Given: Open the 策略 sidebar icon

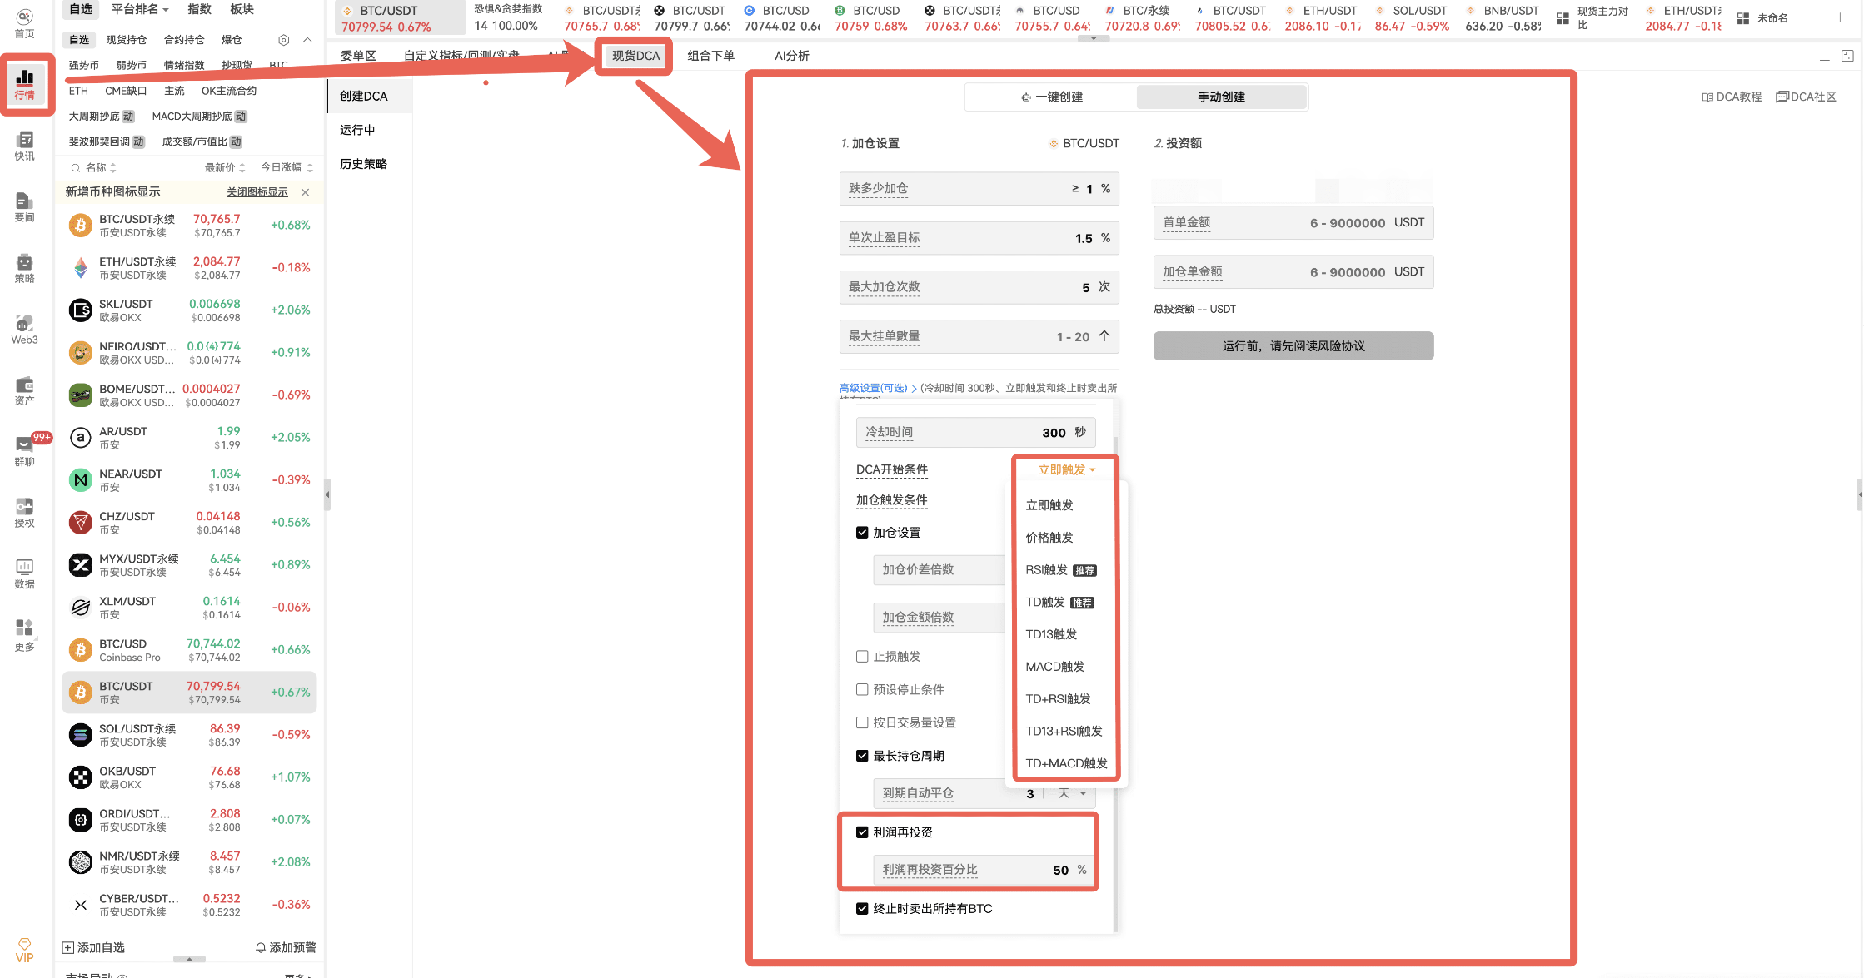Looking at the screenshot, I should point(24,268).
